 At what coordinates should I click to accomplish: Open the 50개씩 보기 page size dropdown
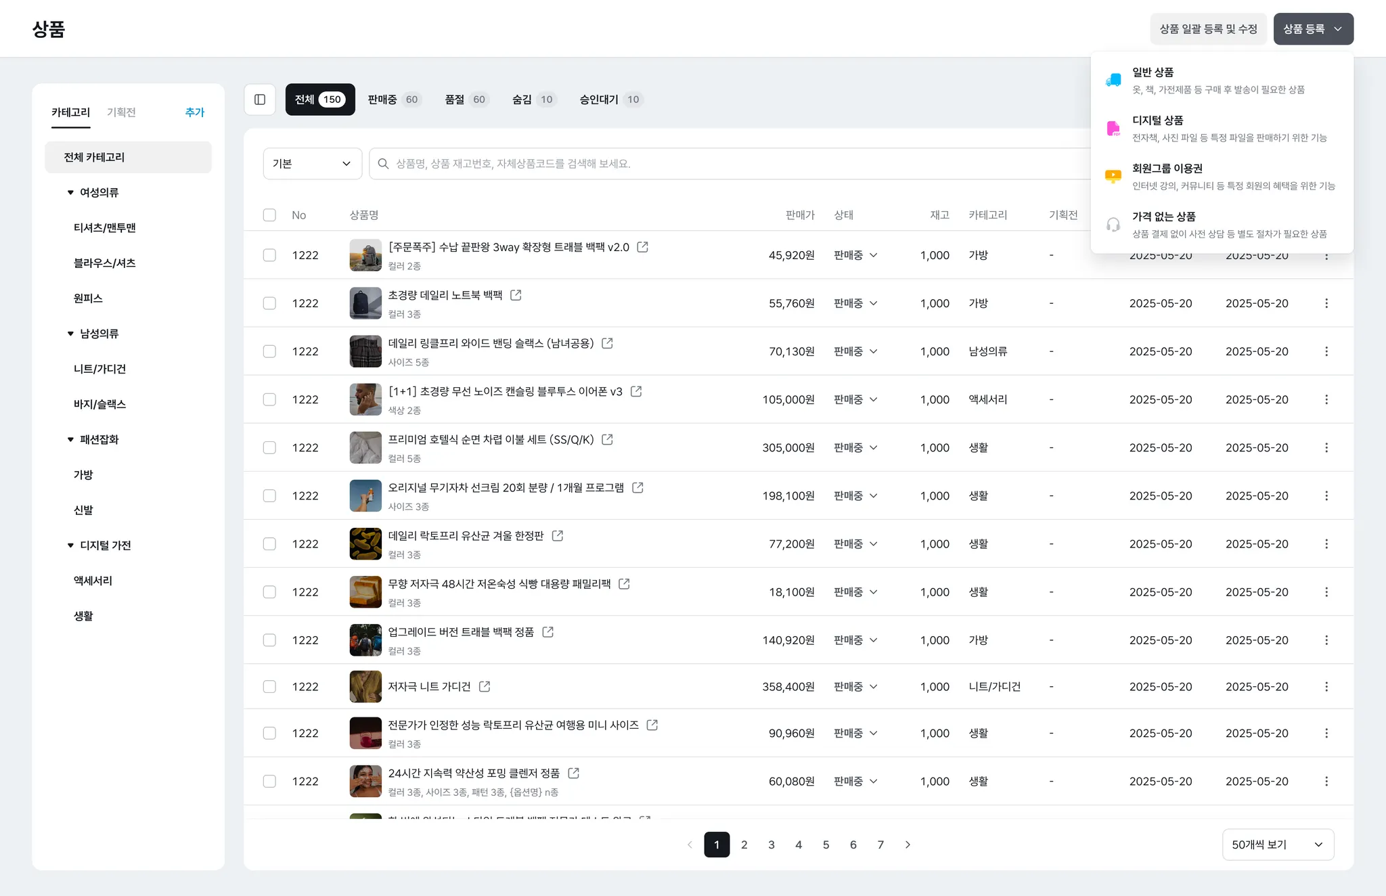tap(1277, 845)
